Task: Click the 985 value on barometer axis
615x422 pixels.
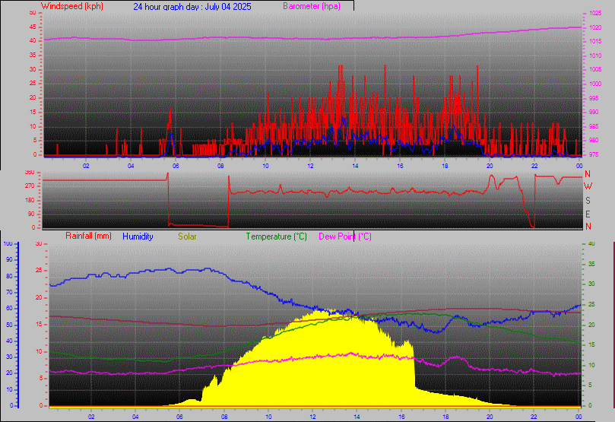Action: (x=594, y=126)
